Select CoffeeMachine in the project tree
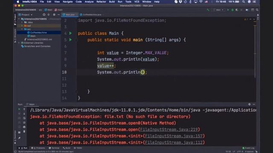Screen dimensions: 273x153 pos(38,33)
